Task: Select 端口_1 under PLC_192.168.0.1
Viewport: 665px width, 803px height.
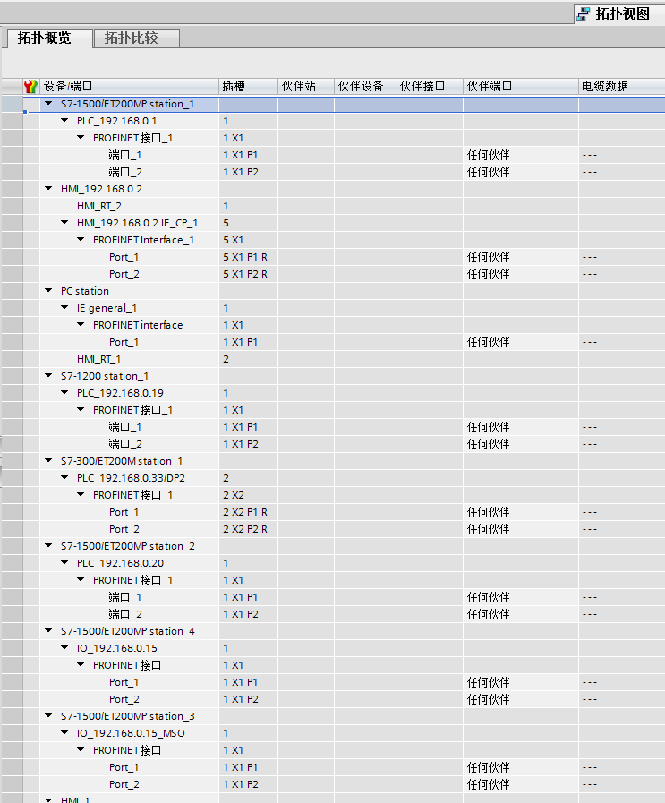Action: click(x=125, y=155)
